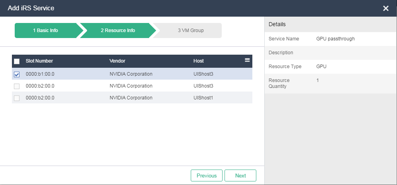This screenshot has height=185, width=397.
Task: Click the Next button
Action: (240, 175)
